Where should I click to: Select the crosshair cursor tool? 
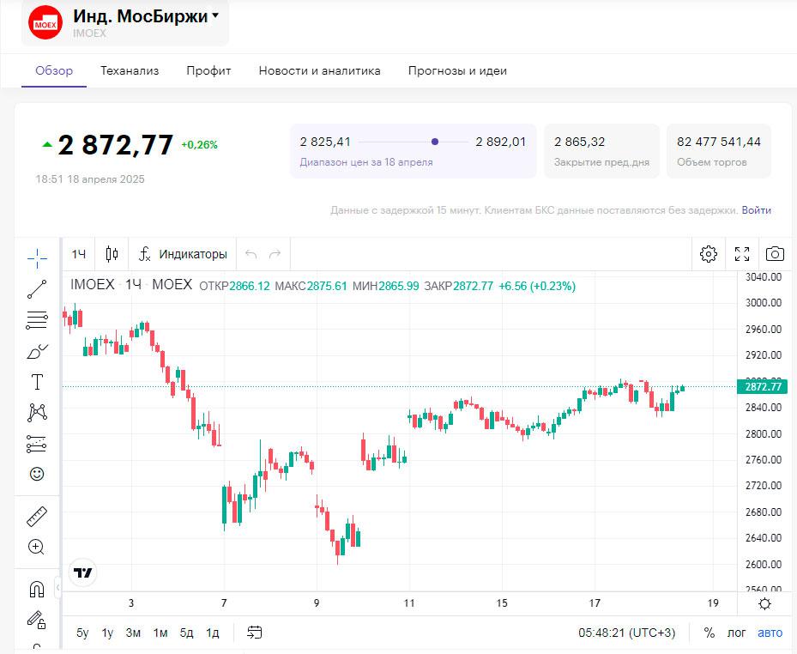point(37,257)
